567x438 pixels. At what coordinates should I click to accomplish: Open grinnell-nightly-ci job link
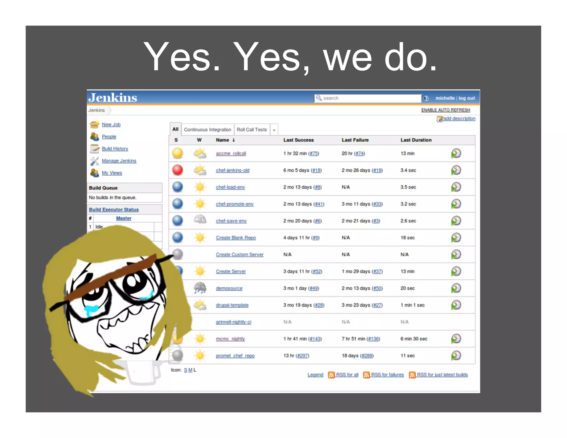233,322
